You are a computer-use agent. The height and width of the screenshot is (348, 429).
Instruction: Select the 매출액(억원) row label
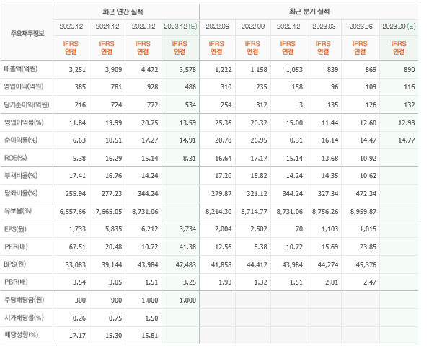point(21,69)
